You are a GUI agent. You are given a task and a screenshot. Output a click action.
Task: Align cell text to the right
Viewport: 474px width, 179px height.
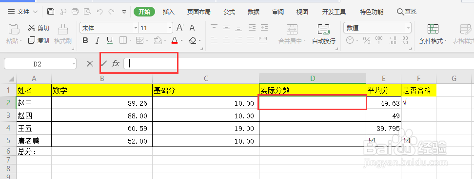click(238, 40)
